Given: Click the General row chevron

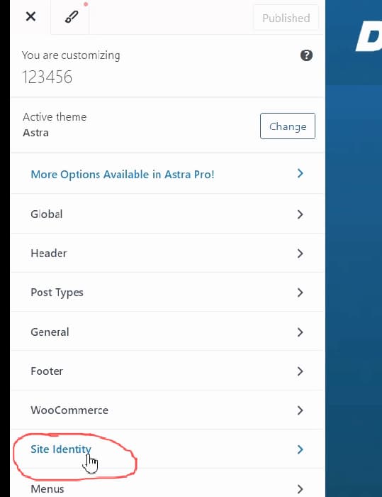Looking at the screenshot, I should [x=300, y=332].
